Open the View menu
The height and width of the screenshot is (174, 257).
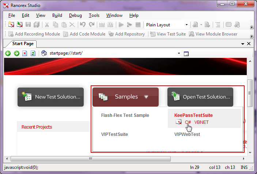[41, 15]
